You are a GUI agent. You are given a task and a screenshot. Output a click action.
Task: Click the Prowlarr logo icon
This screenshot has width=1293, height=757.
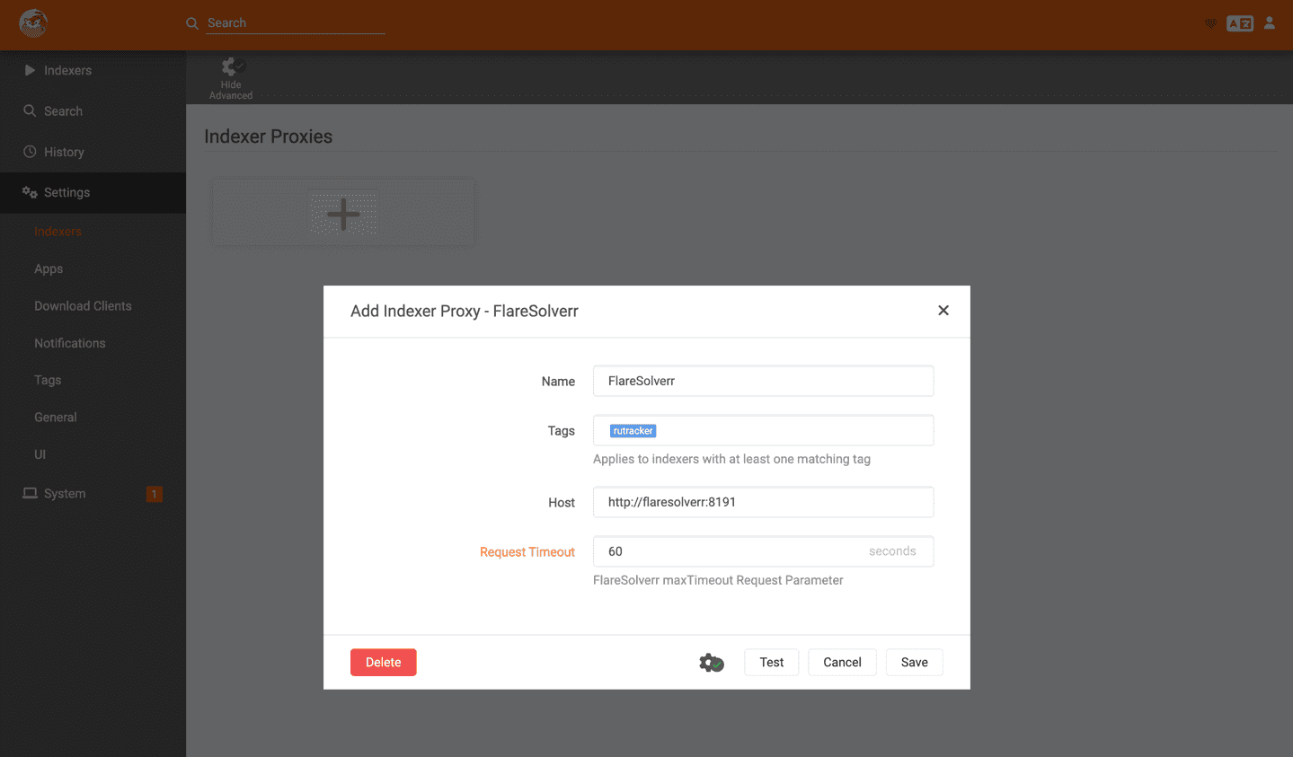point(33,23)
